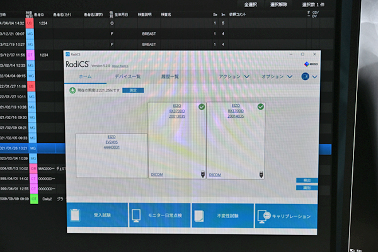Viewport: 378px width, 252px height.
Task: Click the 不変性試験 document icon
Action: [198, 215]
